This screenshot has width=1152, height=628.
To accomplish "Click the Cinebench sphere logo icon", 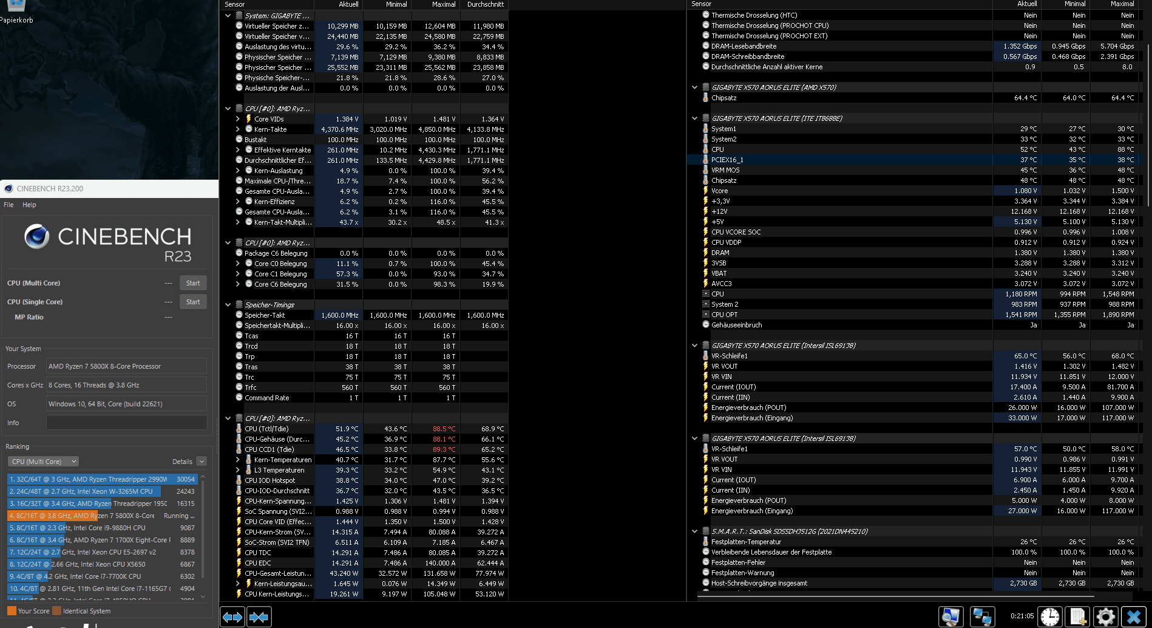I will (x=36, y=236).
